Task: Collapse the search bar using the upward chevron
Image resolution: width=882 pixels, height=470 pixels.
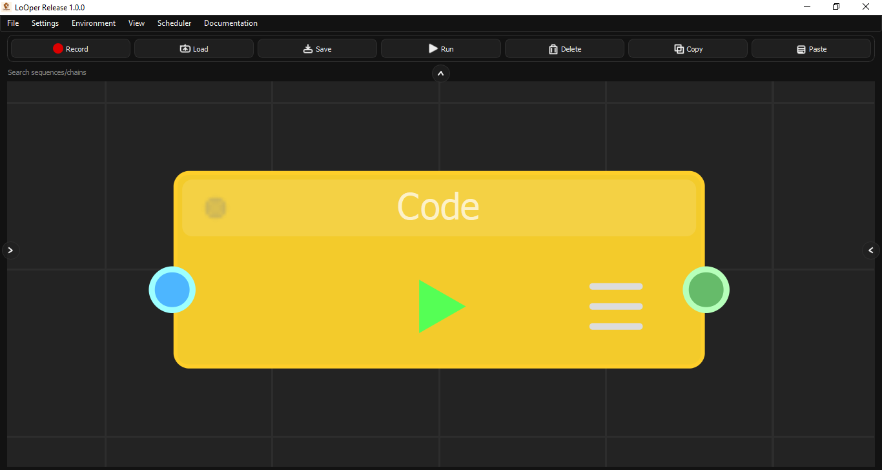Action: pyautogui.click(x=441, y=73)
